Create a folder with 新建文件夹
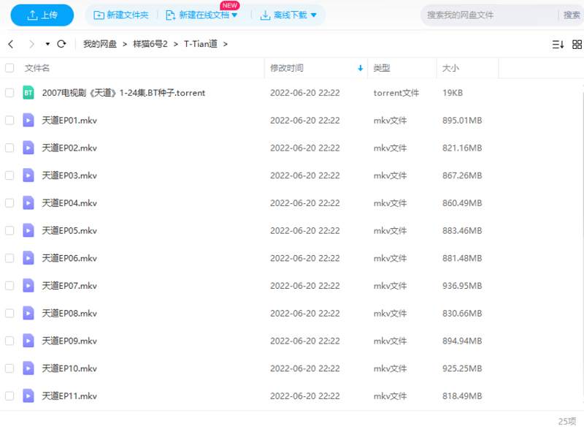Viewport: 584px width, 432px height. (x=121, y=15)
